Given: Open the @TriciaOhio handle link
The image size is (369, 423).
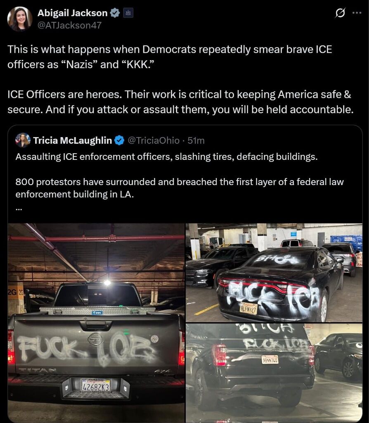Looking at the screenshot, I should [x=153, y=140].
